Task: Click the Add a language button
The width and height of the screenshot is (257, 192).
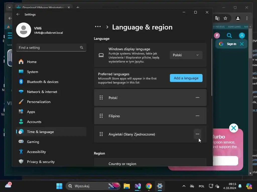Action: 186,78
